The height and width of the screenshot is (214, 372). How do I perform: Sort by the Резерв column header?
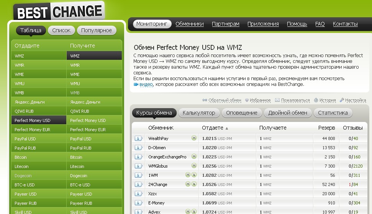pos(326,128)
